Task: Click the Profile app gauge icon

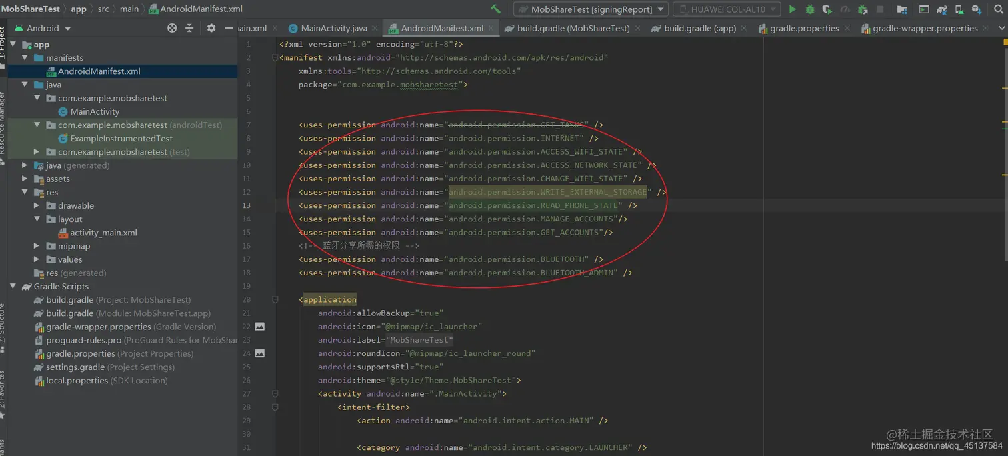Action: pos(845,9)
